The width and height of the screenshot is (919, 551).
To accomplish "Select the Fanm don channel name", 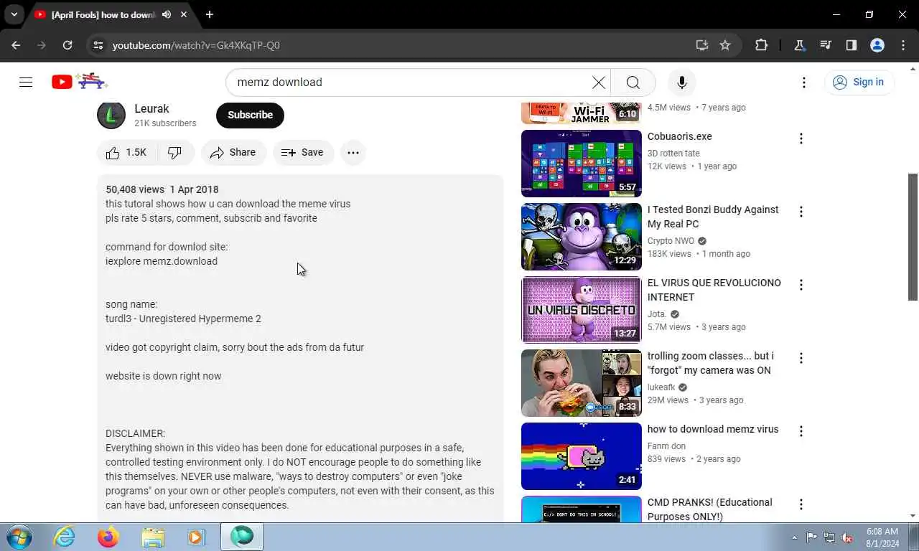I will [x=666, y=446].
